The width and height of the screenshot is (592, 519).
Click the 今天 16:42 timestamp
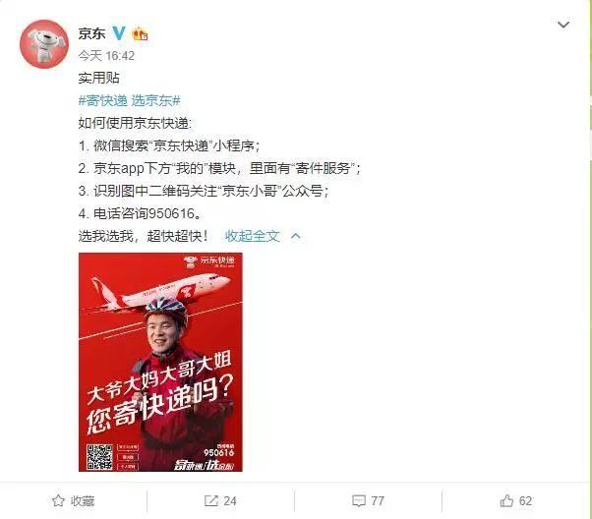point(106,56)
